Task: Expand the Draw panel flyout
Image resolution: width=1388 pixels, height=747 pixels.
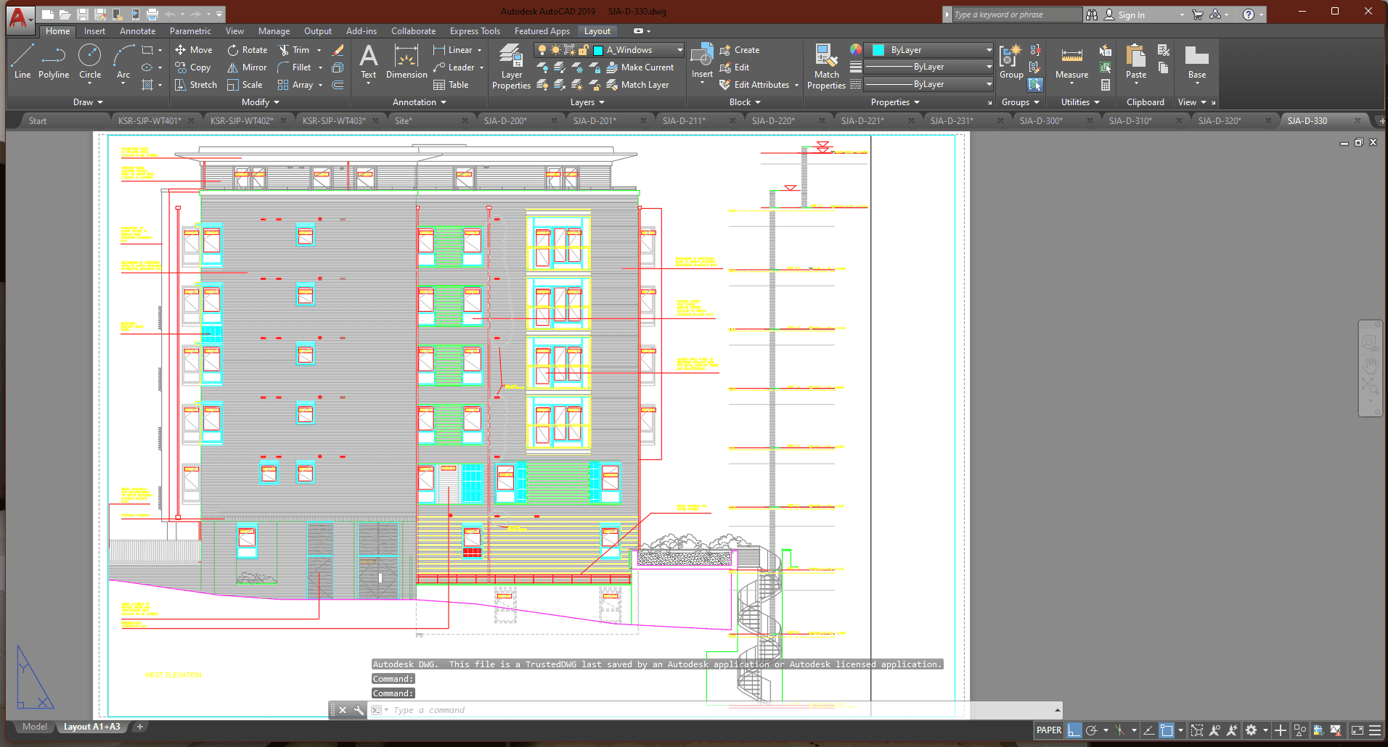Action: pyautogui.click(x=88, y=102)
